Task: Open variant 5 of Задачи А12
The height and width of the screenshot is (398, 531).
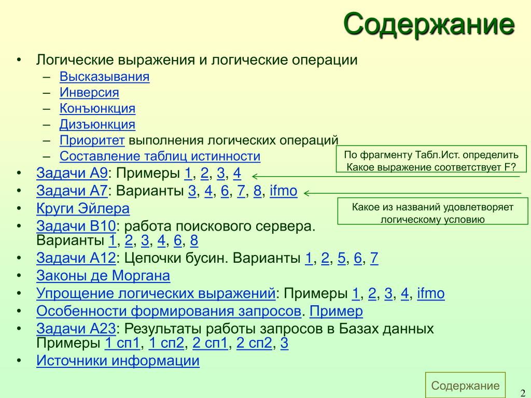Action: (x=341, y=258)
